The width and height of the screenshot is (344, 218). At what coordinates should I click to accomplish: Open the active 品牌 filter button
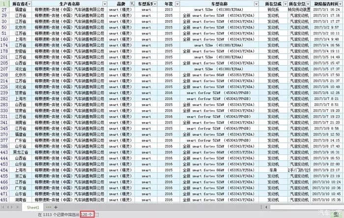click(132, 4)
